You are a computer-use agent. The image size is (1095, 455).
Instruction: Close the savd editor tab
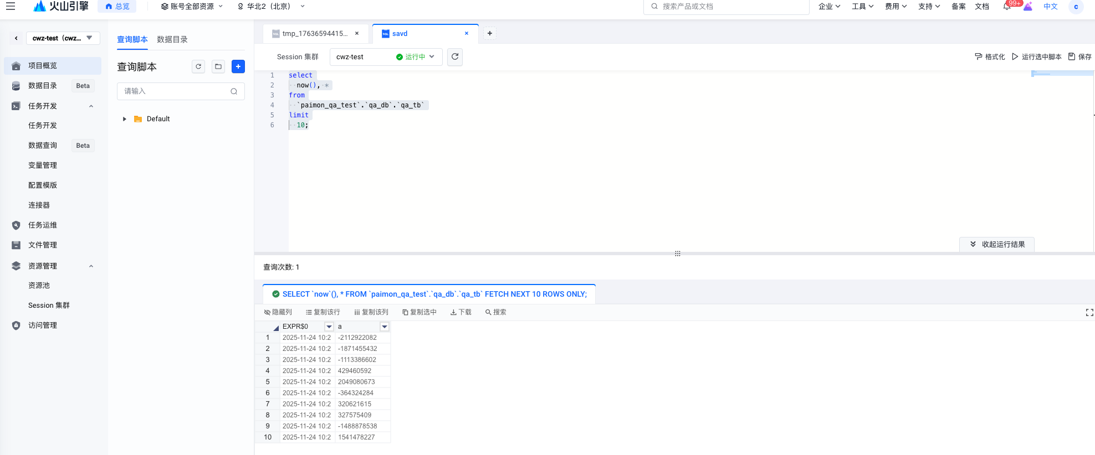coord(467,33)
